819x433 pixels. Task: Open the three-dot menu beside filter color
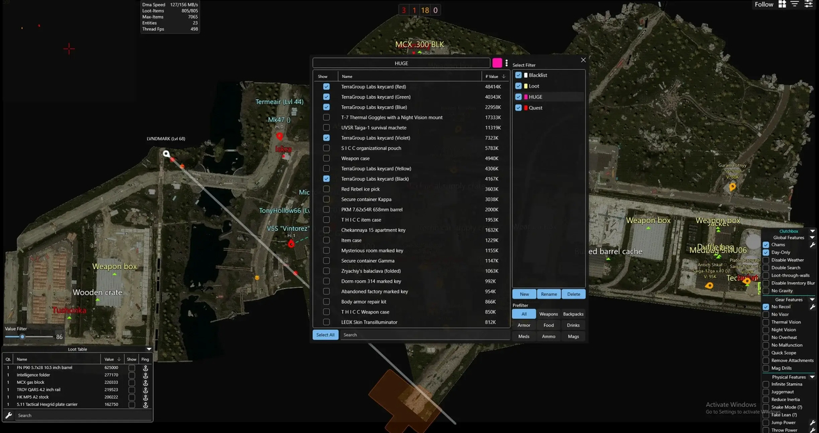506,63
